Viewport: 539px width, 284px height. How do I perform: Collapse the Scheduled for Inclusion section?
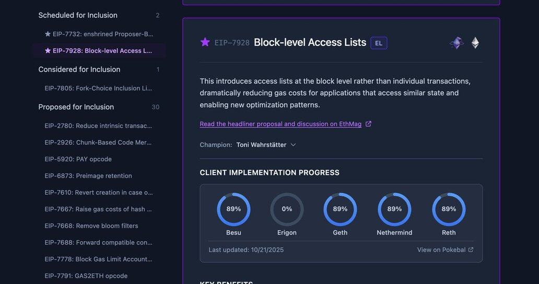(x=78, y=15)
